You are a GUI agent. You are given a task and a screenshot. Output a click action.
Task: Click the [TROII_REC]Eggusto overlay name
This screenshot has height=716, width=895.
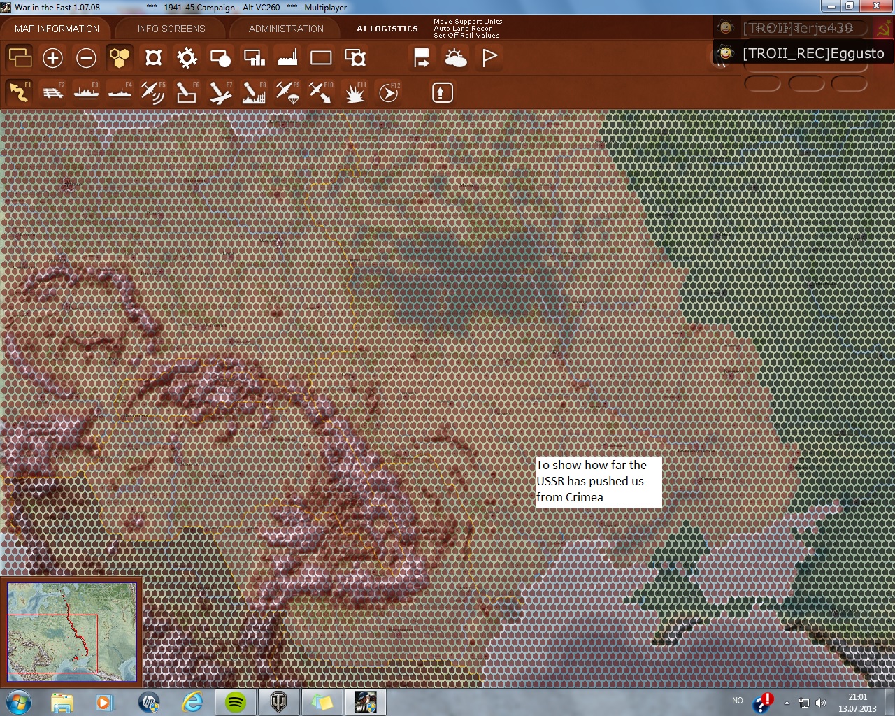coord(813,53)
